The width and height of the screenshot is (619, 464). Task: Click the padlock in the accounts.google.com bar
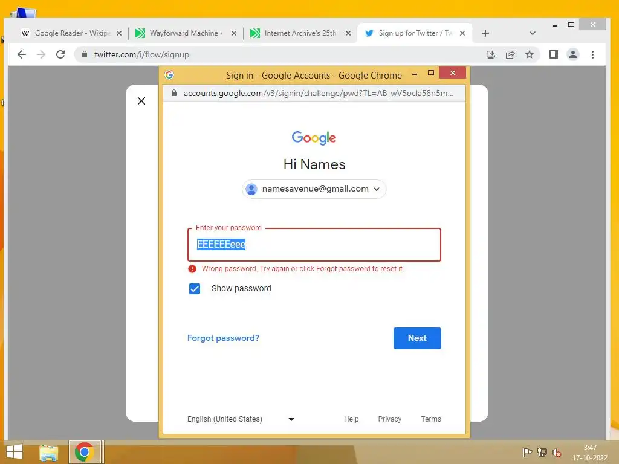[x=173, y=93]
